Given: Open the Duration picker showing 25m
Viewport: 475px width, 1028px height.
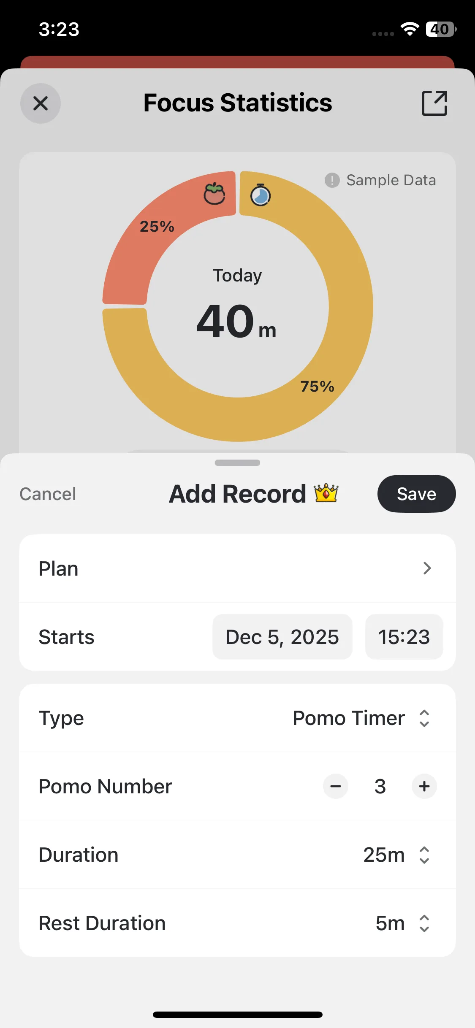Looking at the screenshot, I should [396, 855].
